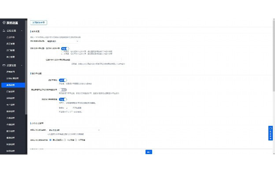Toggle the blue switch below the grey switch
This screenshot has height=173, width=275.
tap(63, 99)
